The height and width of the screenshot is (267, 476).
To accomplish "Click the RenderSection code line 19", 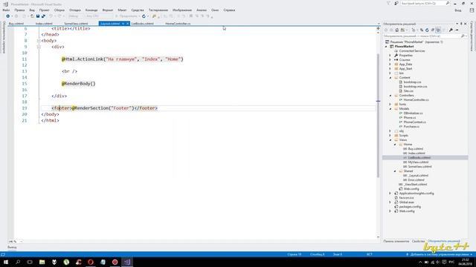I will tap(104, 108).
